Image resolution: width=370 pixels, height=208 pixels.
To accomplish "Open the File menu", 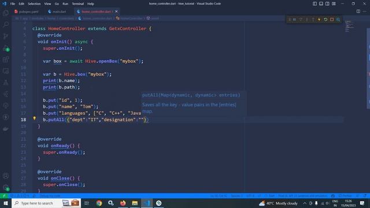I will click(x=13, y=4).
